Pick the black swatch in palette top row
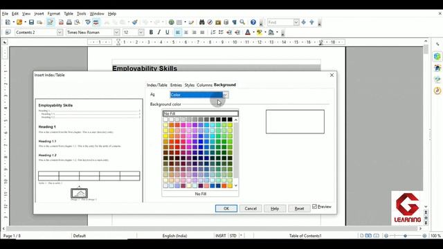Image resolution: width=443 pixels, height=249 pixels. (x=230, y=120)
